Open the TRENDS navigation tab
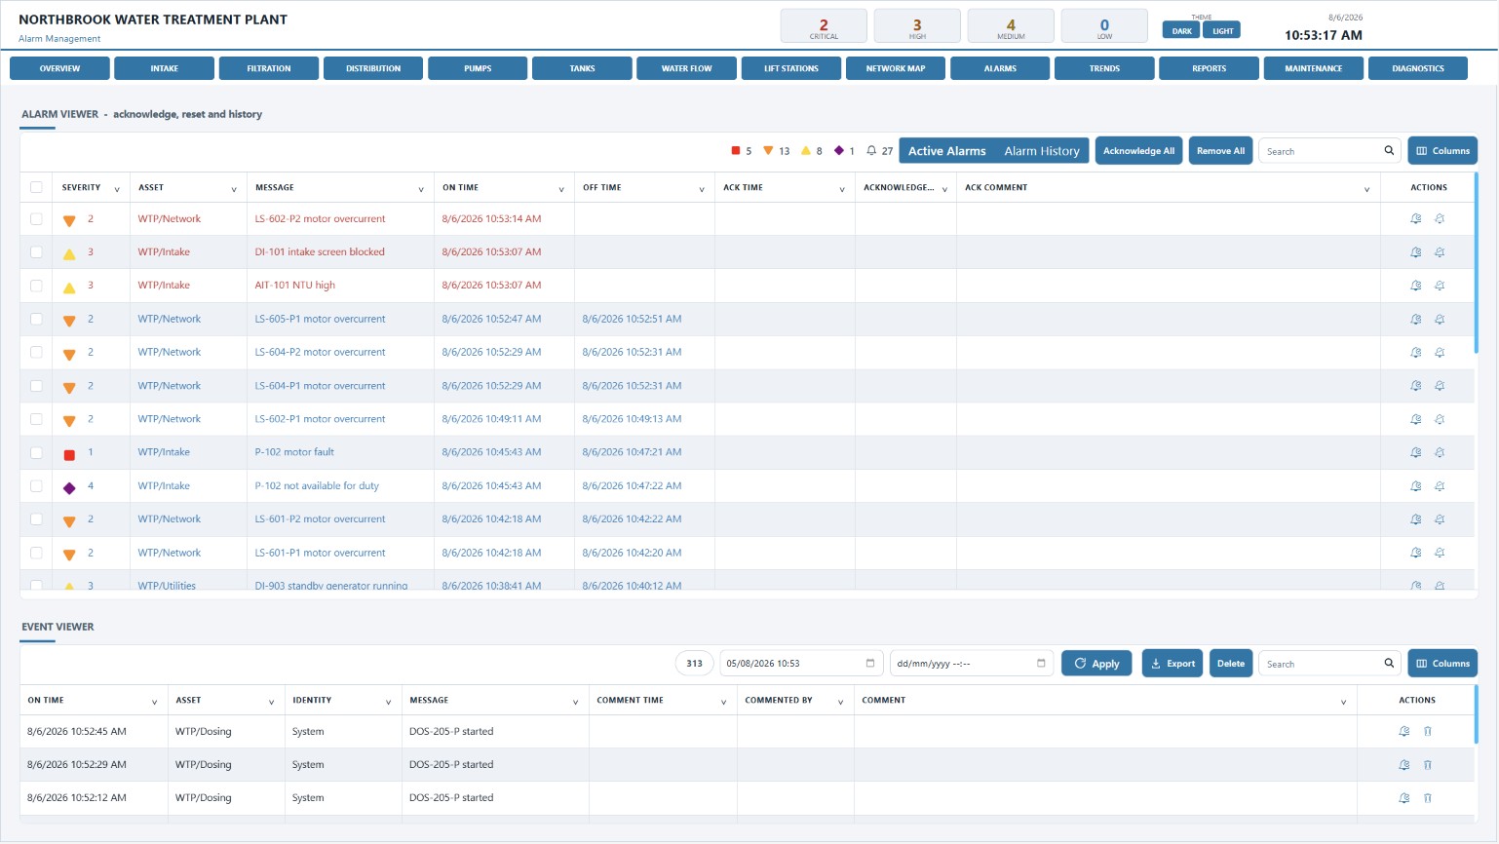This screenshot has height=844, width=1499. [1104, 68]
